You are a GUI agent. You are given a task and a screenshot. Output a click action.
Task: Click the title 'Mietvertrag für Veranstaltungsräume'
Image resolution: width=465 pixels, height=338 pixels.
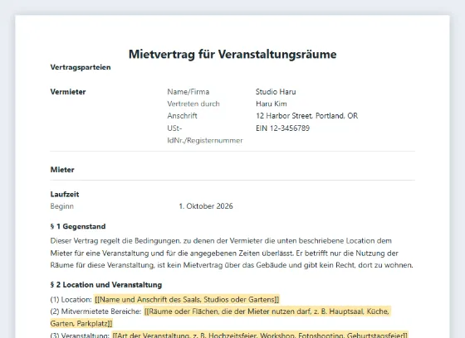pos(232,54)
